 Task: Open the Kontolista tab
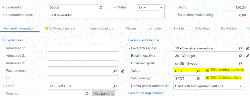pyautogui.click(x=228, y=28)
